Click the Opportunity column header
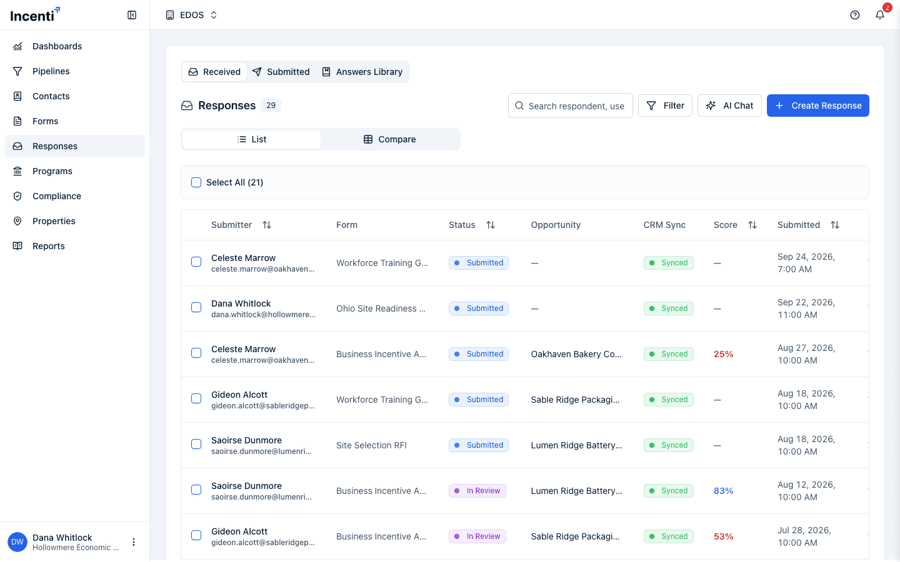The height and width of the screenshot is (562, 900). click(556, 225)
